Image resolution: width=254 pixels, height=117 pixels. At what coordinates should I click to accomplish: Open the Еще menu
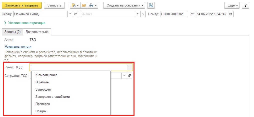tap(232, 5)
